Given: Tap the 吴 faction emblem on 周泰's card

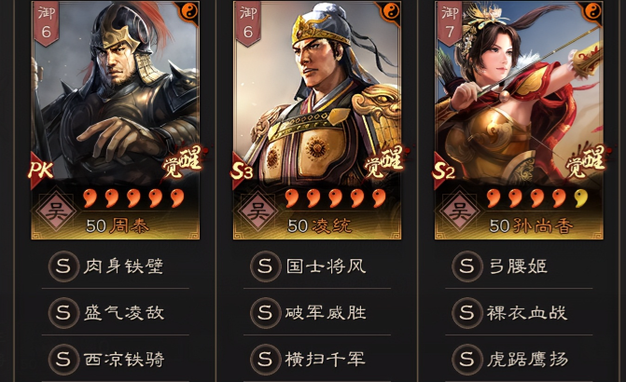Looking at the screenshot, I should [x=56, y=211].
